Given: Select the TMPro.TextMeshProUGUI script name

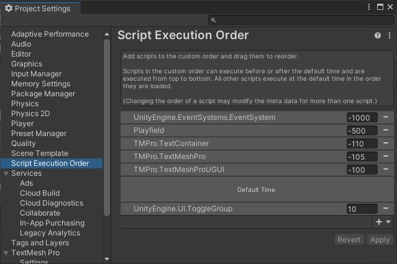Looking at the screenshot, I should tap(179, 170).
